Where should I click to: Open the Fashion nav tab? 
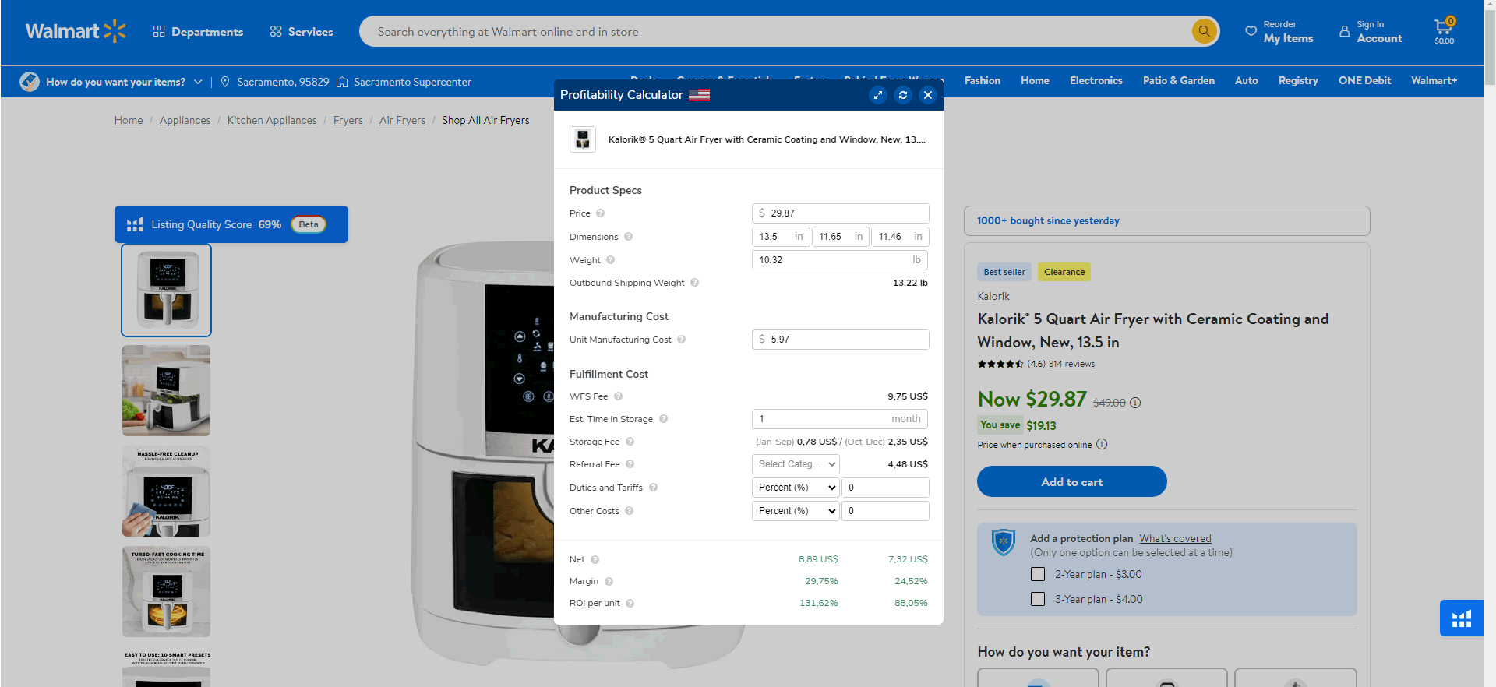coord(983,80)
